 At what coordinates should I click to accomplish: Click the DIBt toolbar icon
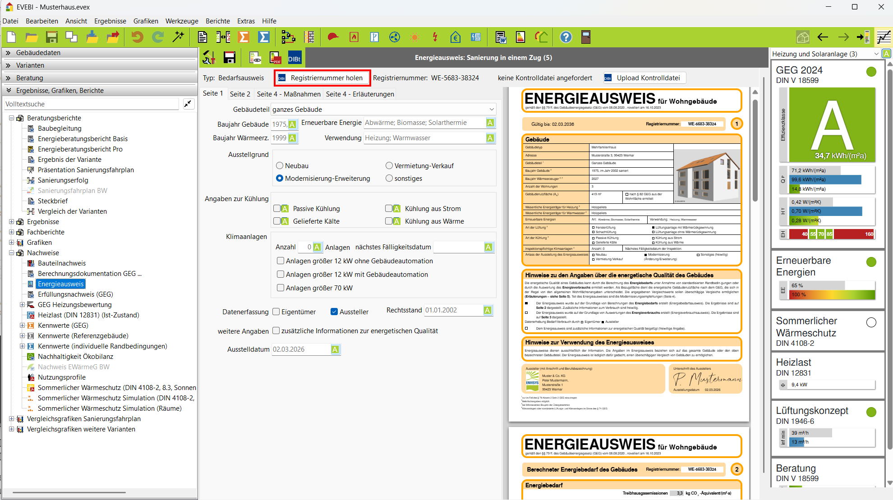pos(295,58)
